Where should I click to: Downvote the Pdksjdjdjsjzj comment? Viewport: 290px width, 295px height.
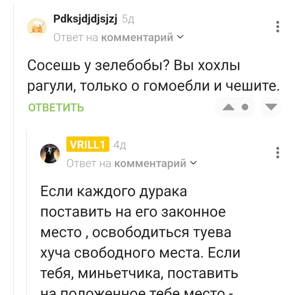(x=271, y=108)
